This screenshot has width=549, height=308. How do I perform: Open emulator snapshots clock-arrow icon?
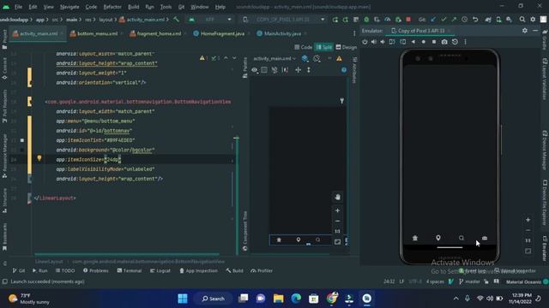[455, 42]
